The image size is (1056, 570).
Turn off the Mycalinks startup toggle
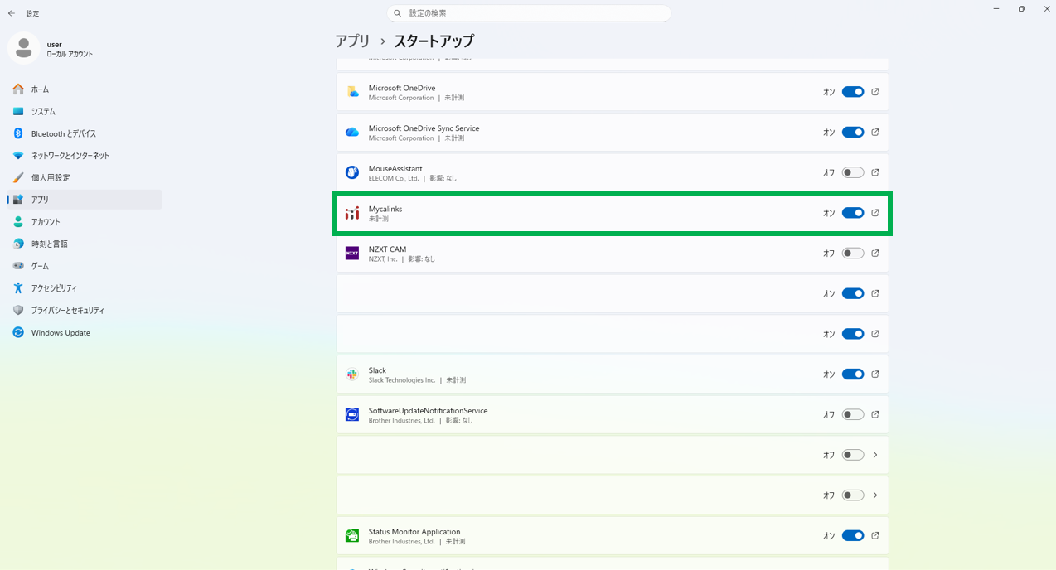pos(852,213)
